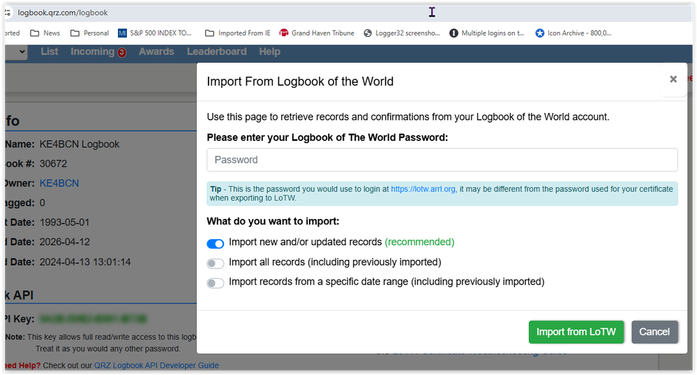Click the logbook number 30672
The image size is (697, 375).
click(x=53, y=164)
